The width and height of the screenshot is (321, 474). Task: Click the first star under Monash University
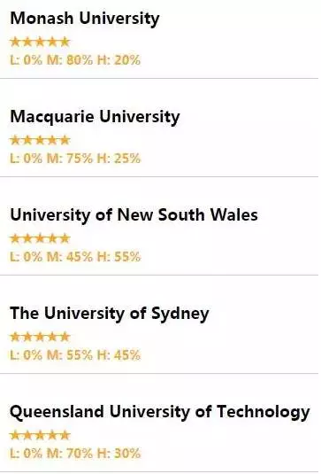[15, 42]
